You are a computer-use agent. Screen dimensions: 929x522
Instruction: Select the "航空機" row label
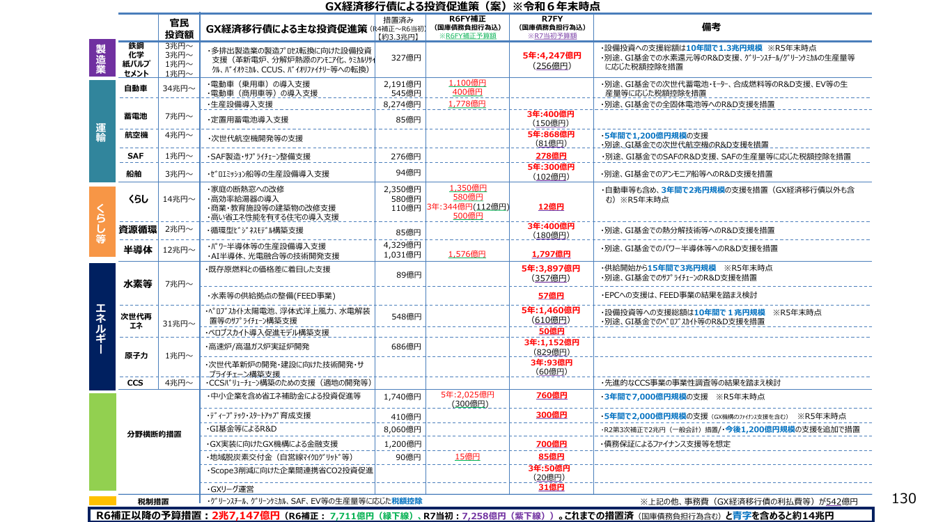pyautogui.click(x=136, y=135)
